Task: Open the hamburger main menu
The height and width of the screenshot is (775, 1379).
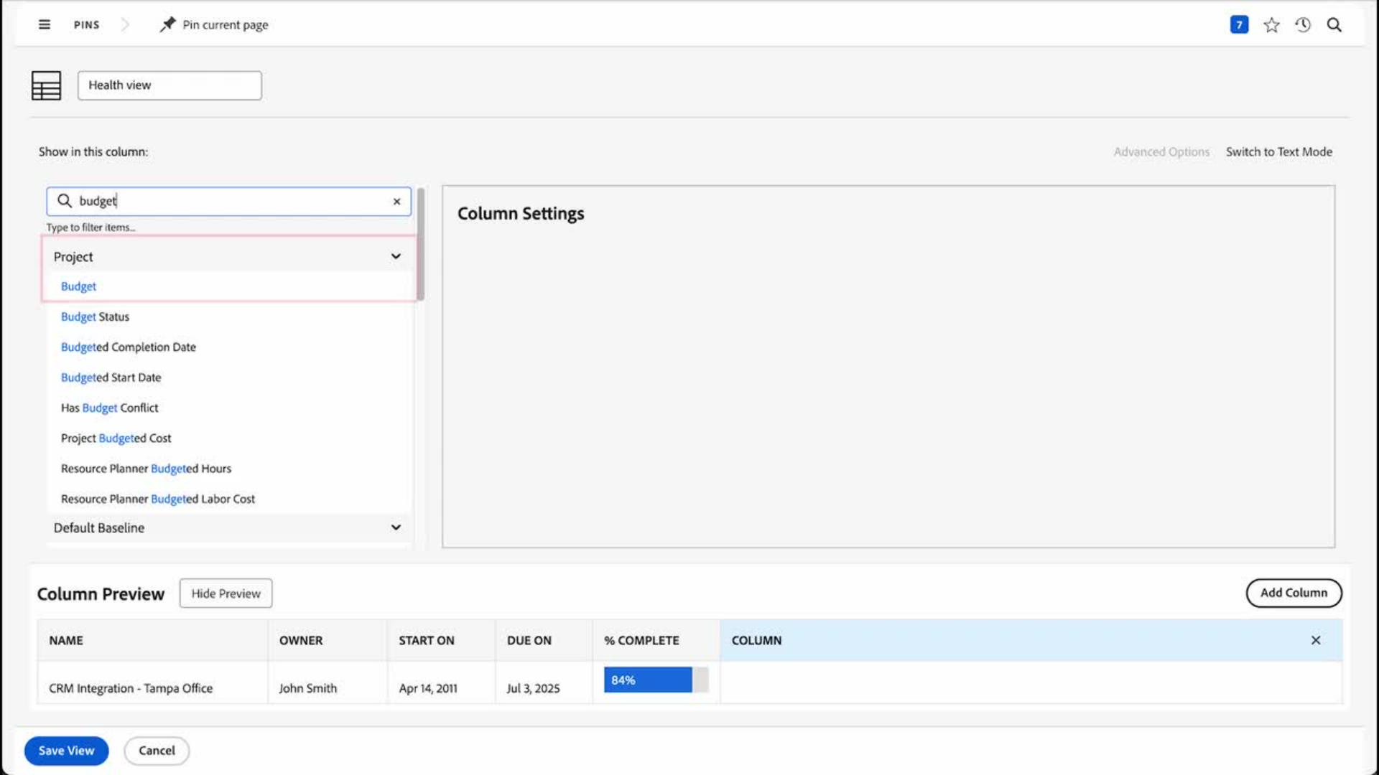Action: 44,24
